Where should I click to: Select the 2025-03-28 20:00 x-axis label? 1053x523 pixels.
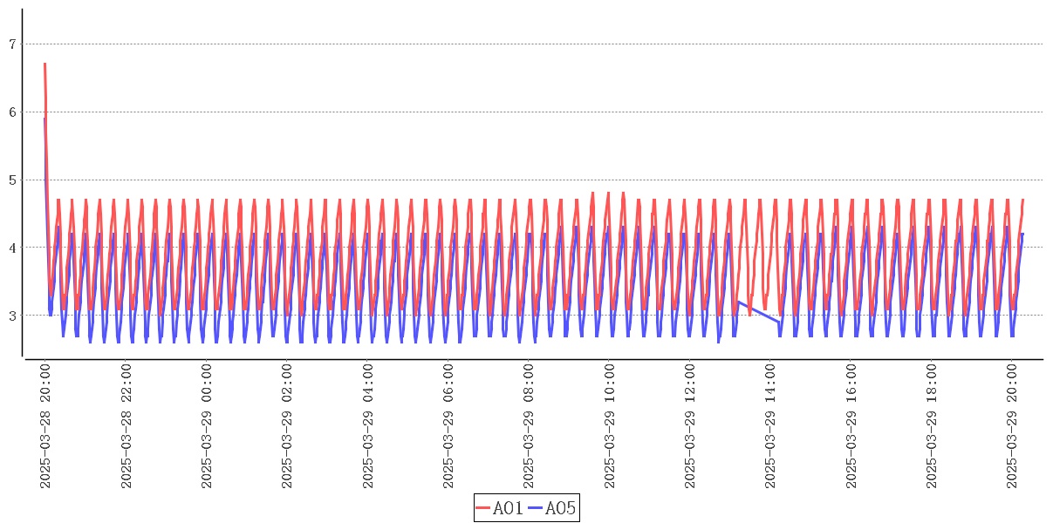tap(45, 427)
